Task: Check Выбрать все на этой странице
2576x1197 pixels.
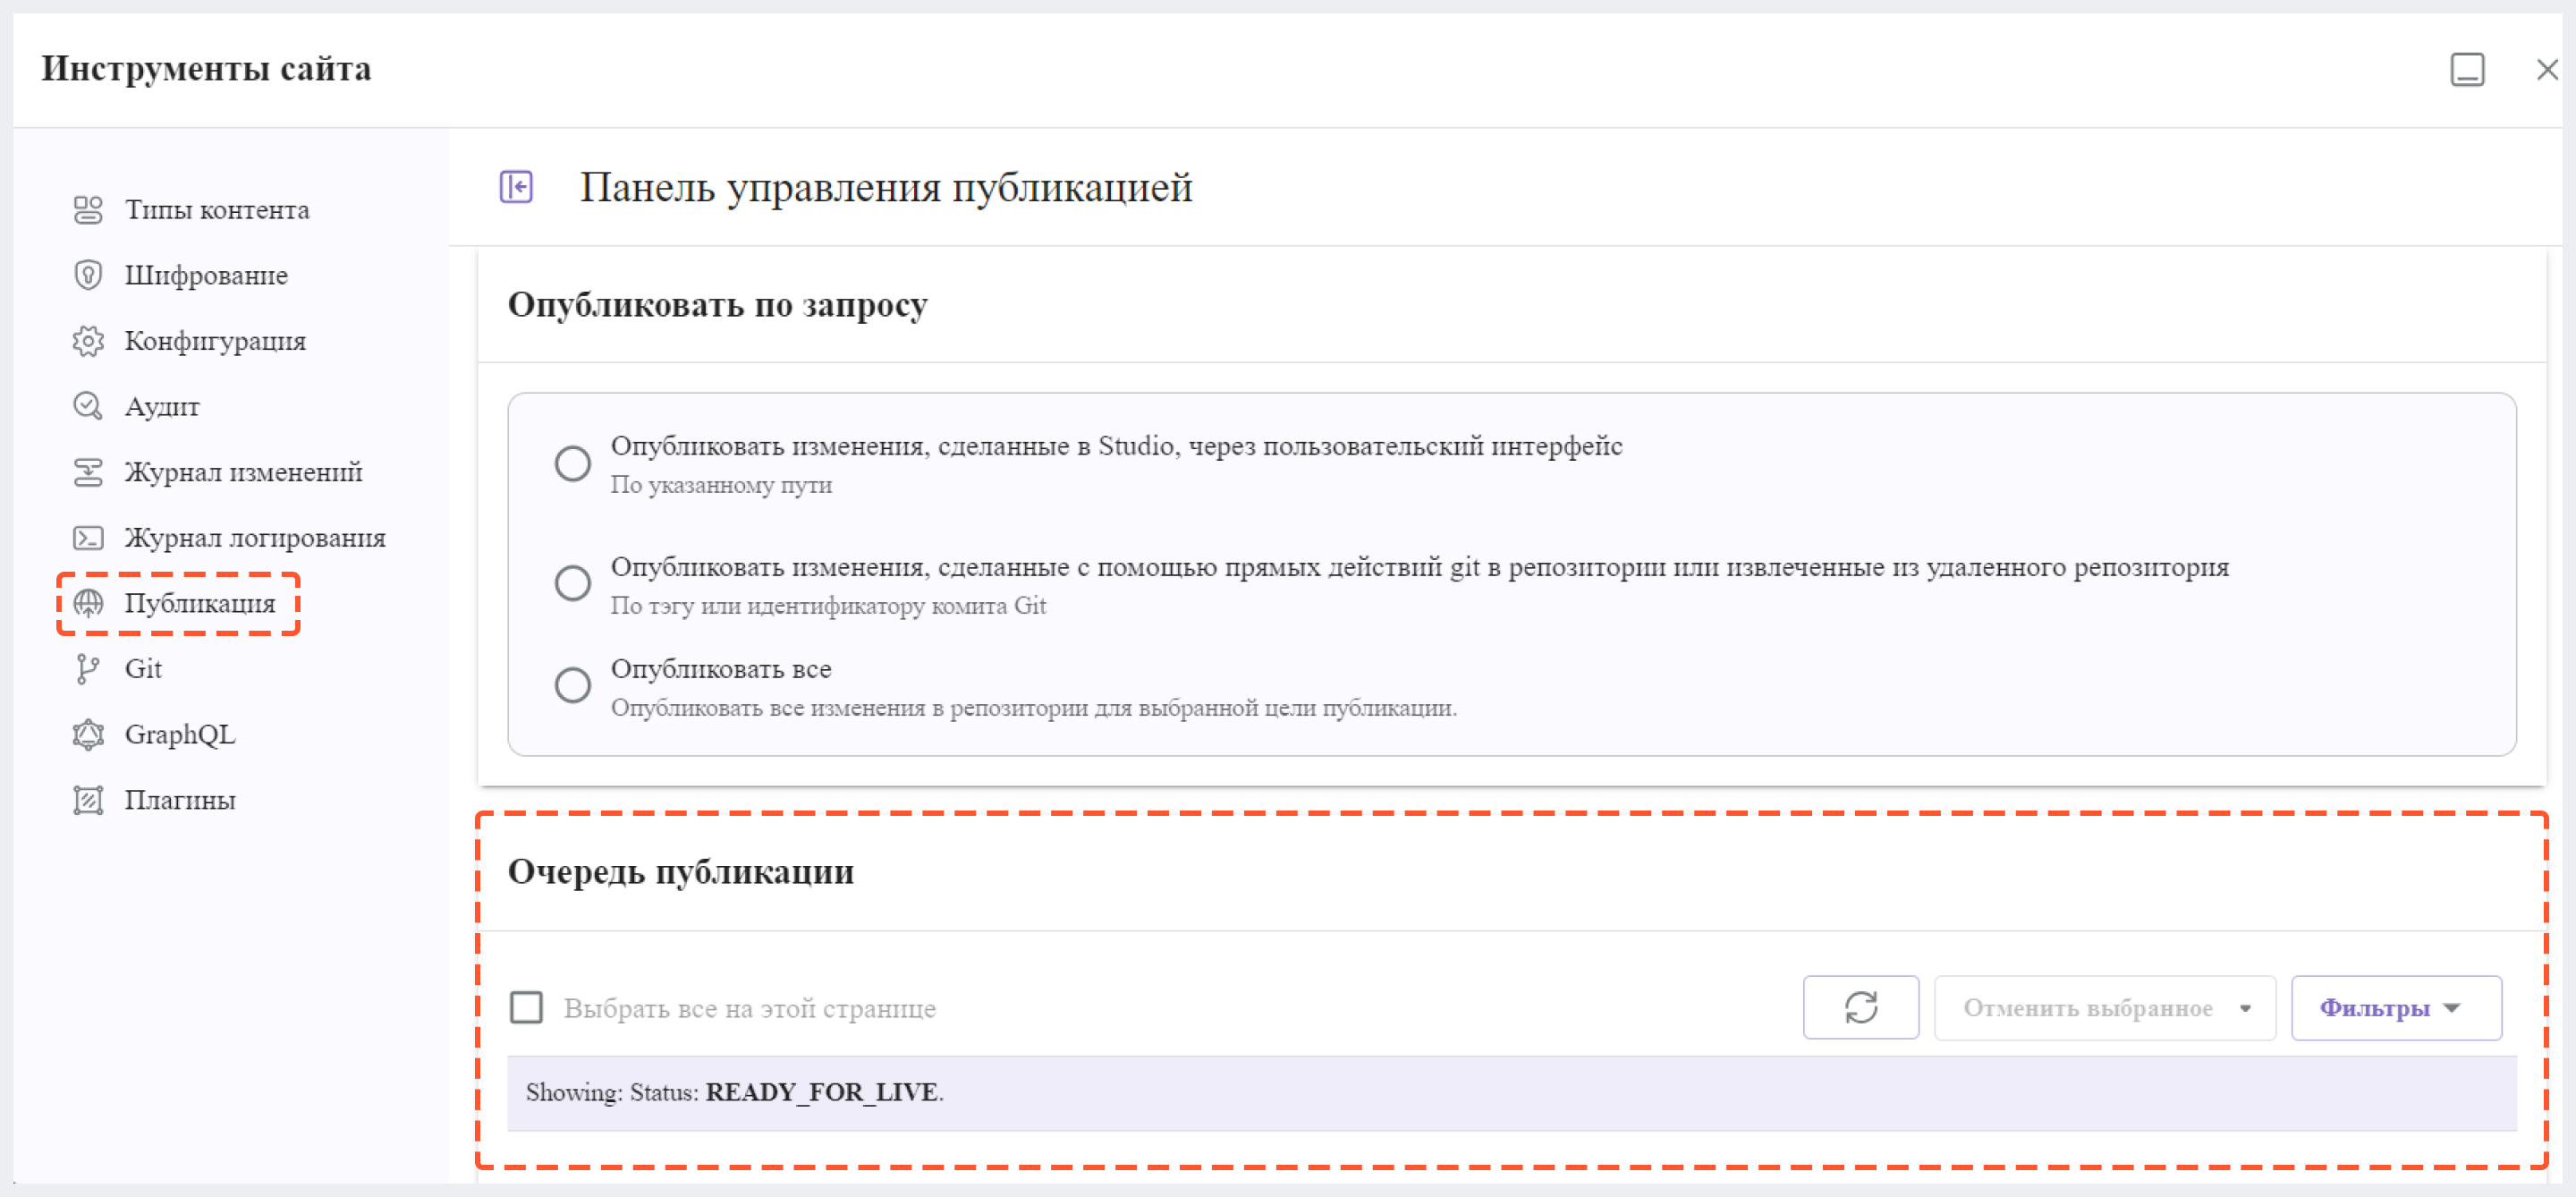Action: (x=527, y=1007)
